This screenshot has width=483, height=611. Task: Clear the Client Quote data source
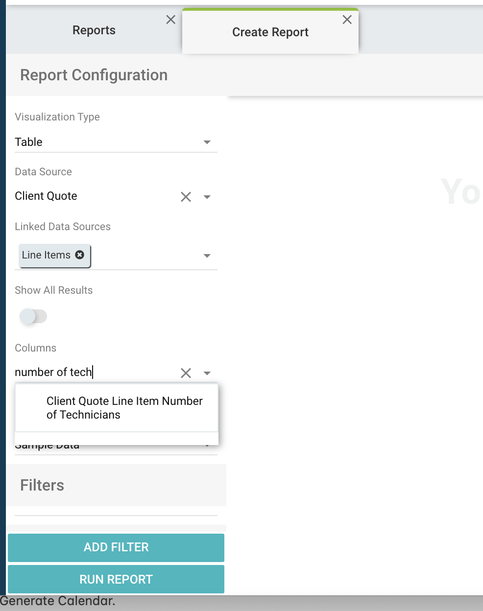click(x=186, y=197)
